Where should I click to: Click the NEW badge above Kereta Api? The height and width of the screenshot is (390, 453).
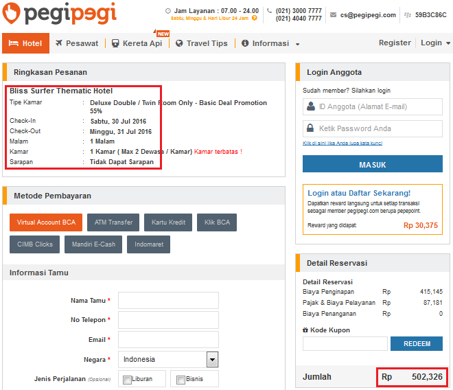pos(163,34)
